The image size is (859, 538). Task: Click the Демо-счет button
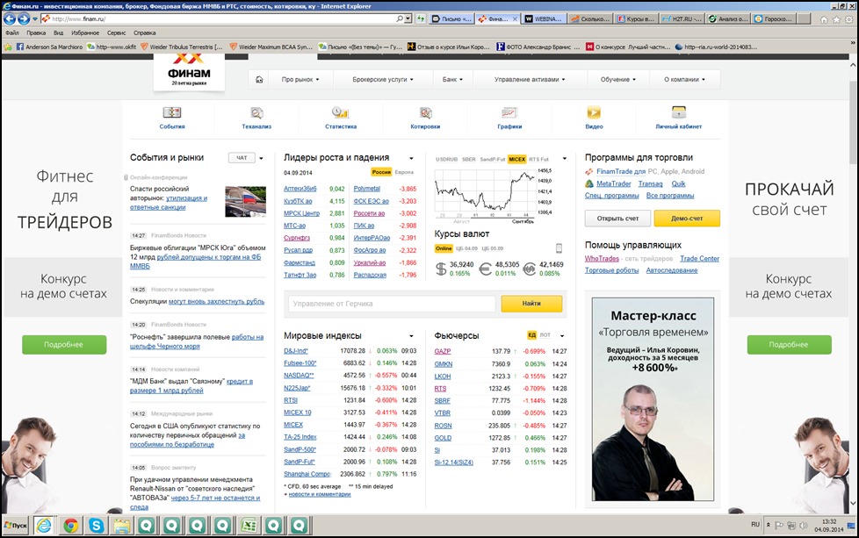[x=687, y=219]
